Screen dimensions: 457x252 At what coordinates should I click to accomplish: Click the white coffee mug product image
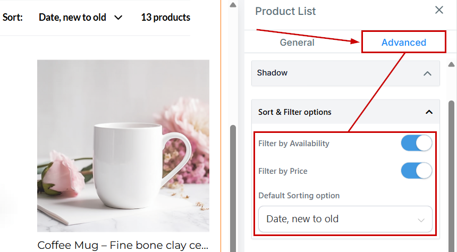pyautogui.click(x=123, y=145)
